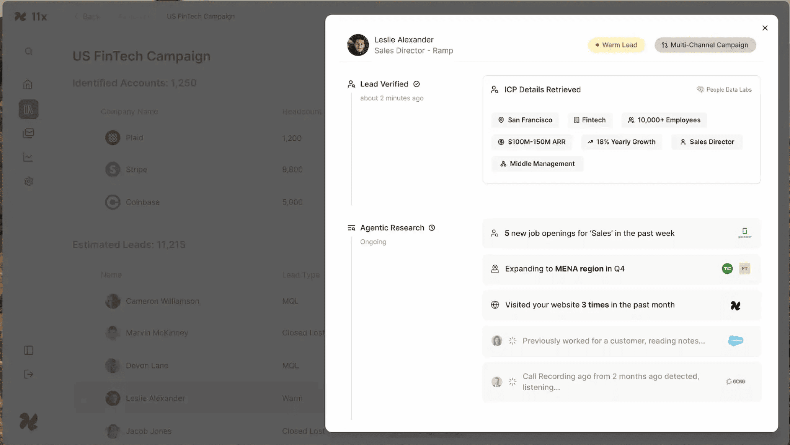
Task: Open the 'Visited your website 3 times' row
Action: click(622, 305)
